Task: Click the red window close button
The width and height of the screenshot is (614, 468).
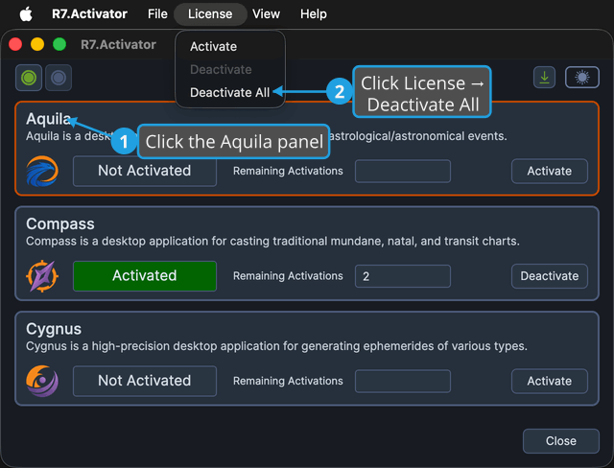Action: tap(15, 44)
